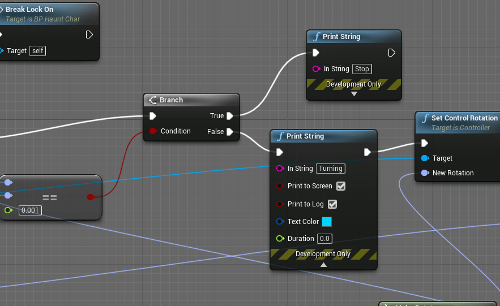Screen dimensions: 500x306
Task: Toggle the Print to Screen checkbox
Action: click(341, 186)
